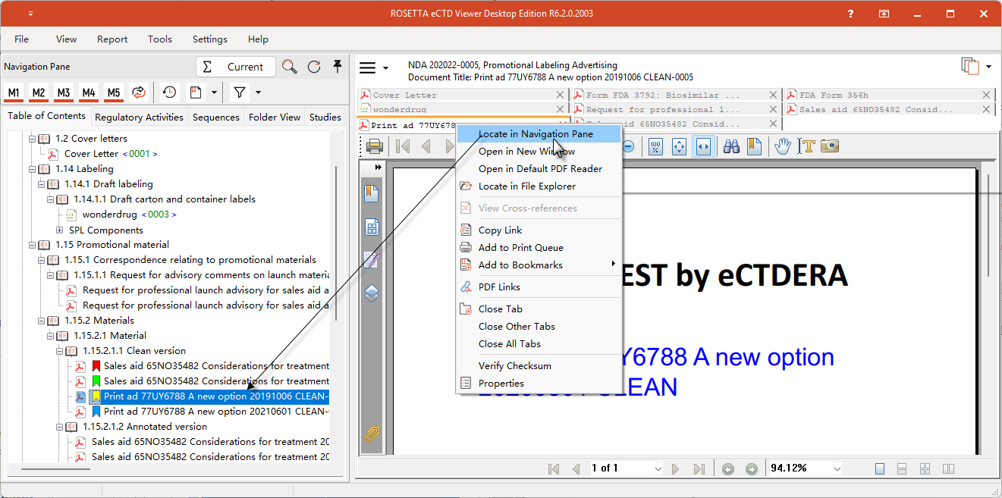This screenshot has width=1002, height=498.
Task: Click the fit width icon
Action: (x=703, y=146)
